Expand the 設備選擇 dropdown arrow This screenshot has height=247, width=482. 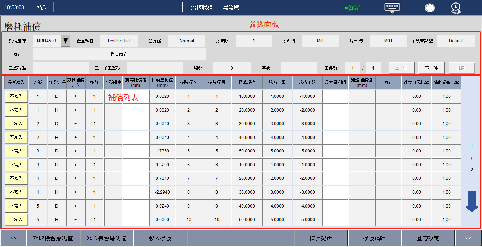pos(65,41)
